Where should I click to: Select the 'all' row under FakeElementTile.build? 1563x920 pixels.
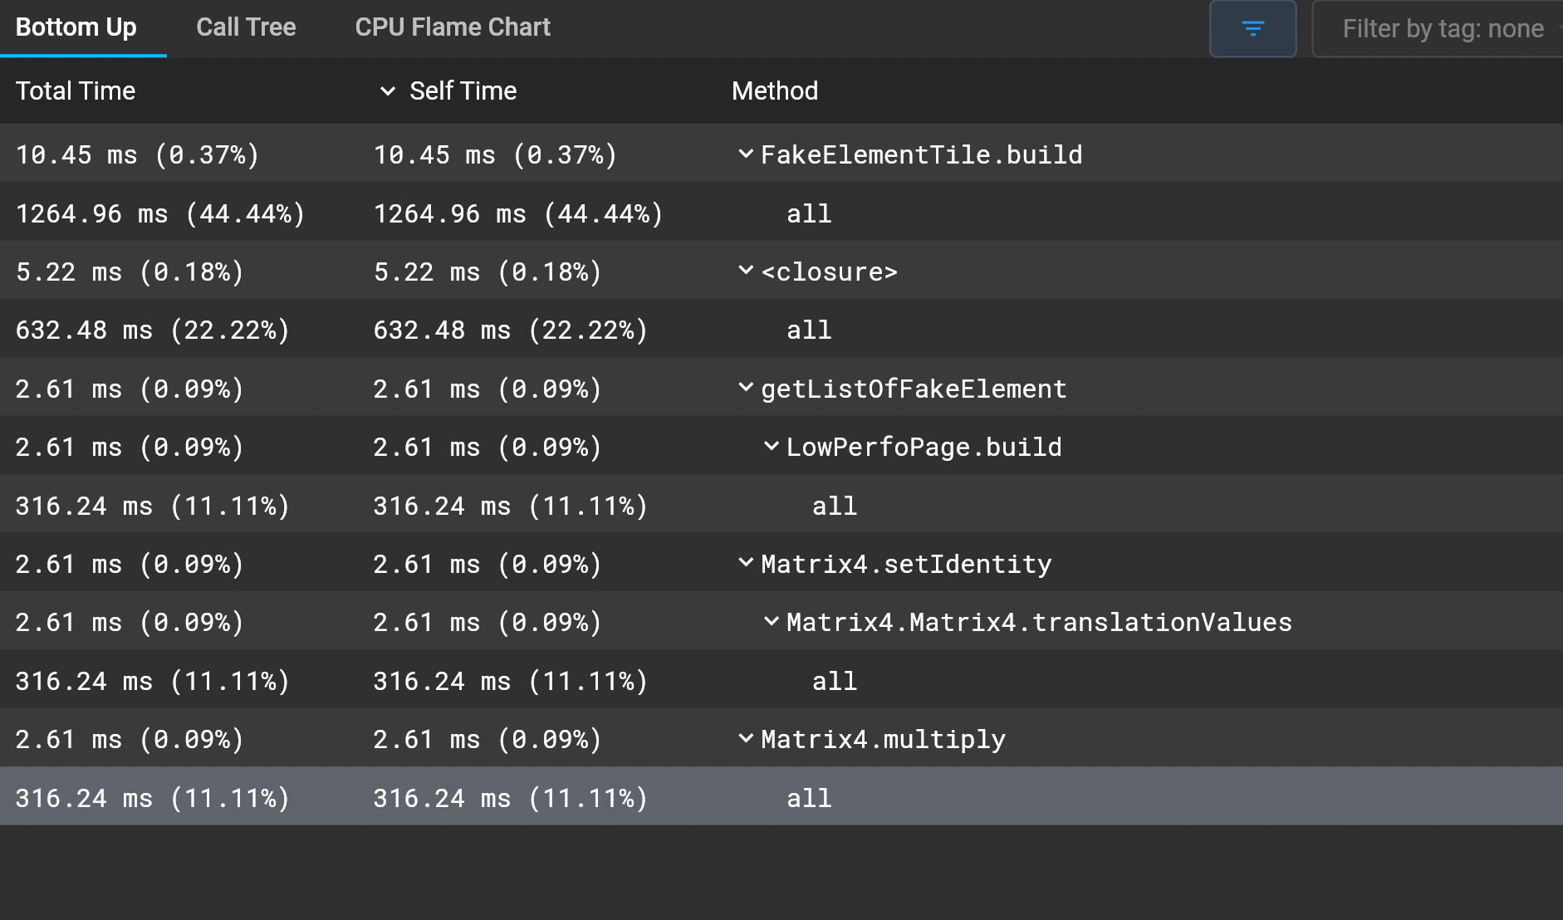tap(809, 213)
